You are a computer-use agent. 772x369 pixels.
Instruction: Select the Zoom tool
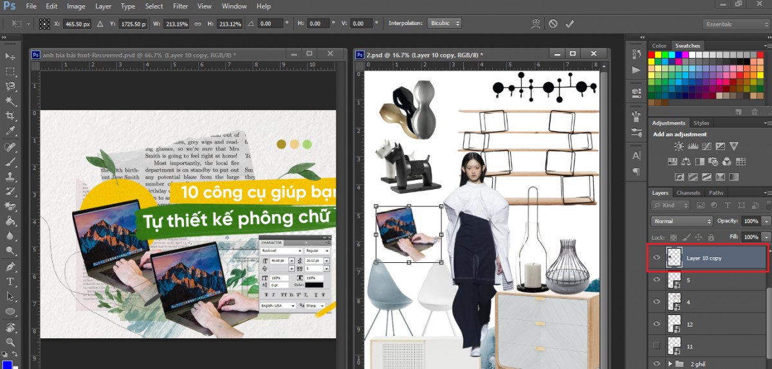[x=10, y=342]
